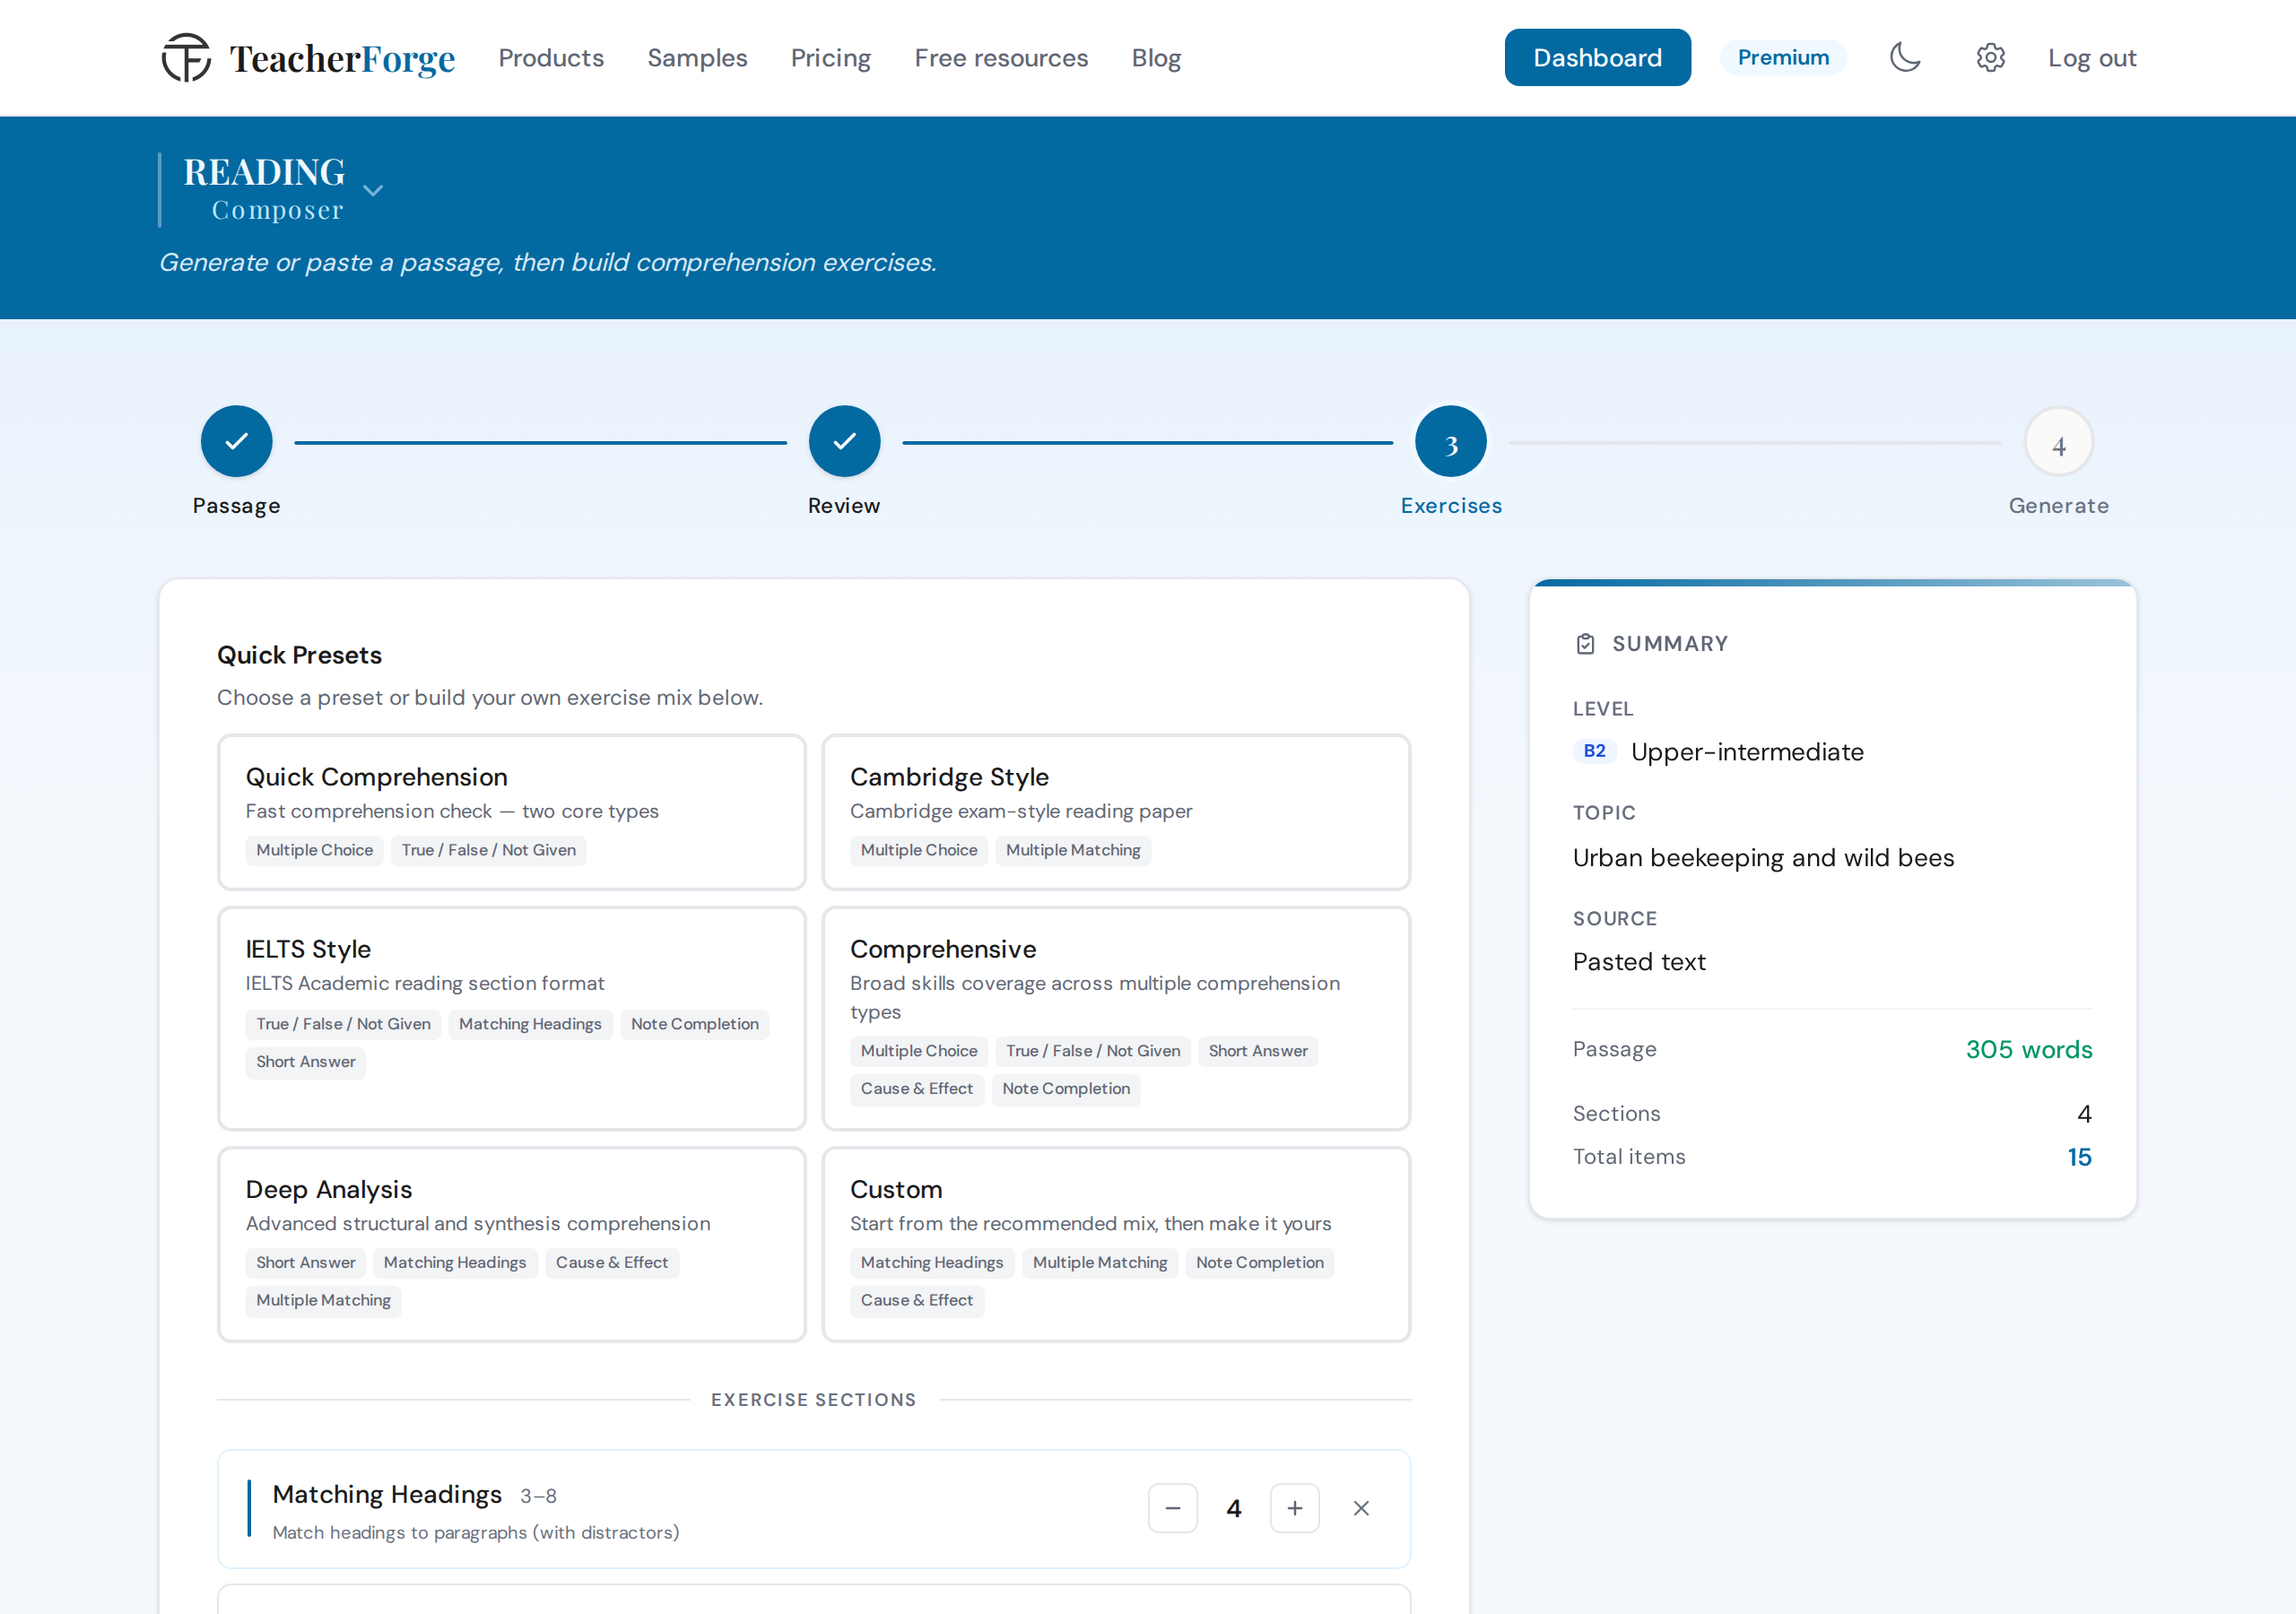Click the Summary clipboard icon
Image resolution: width=2296 pixels, height=1614 pixels.
[1585, 644]
